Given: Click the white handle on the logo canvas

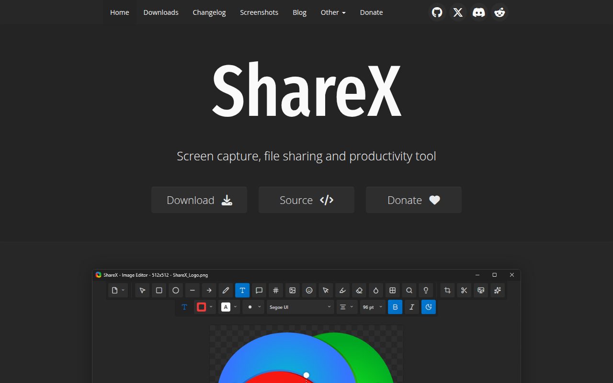Looking at the screenshot, I should [306, 375].
